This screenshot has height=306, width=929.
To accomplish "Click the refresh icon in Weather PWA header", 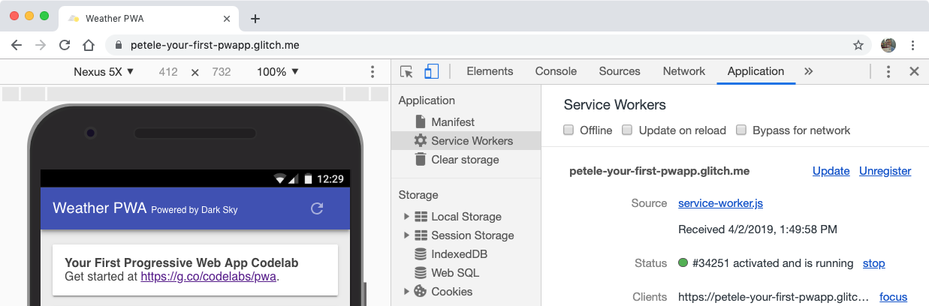I will coord(317,208).
